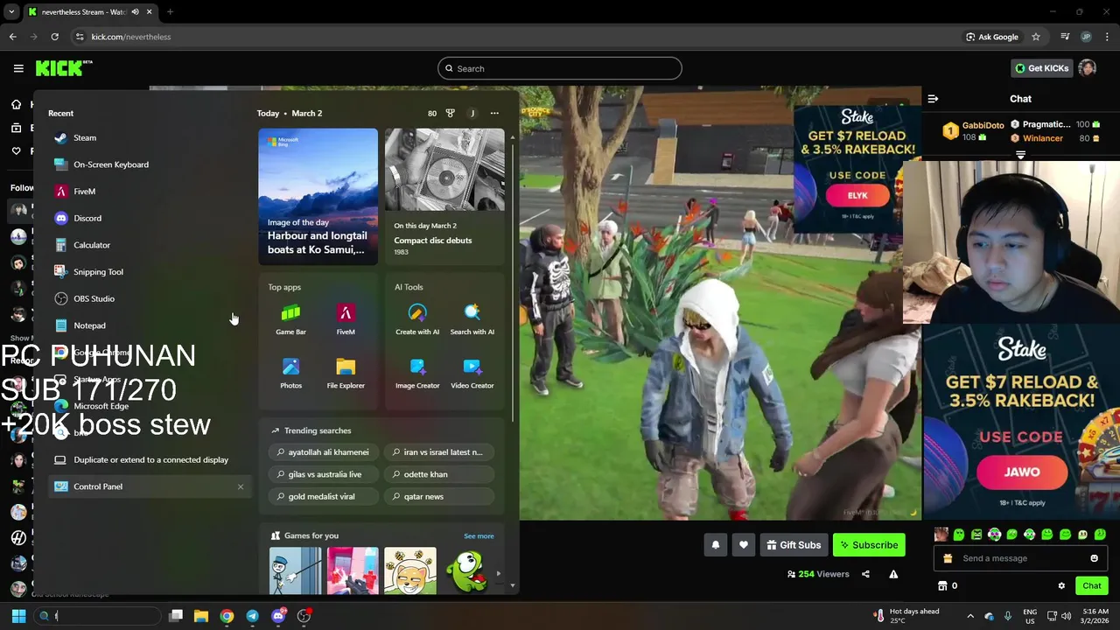The image size is (1120, 630).
Task: Open Discord from the taskbar
Action: pyautogui.click(x=278, y=616)
